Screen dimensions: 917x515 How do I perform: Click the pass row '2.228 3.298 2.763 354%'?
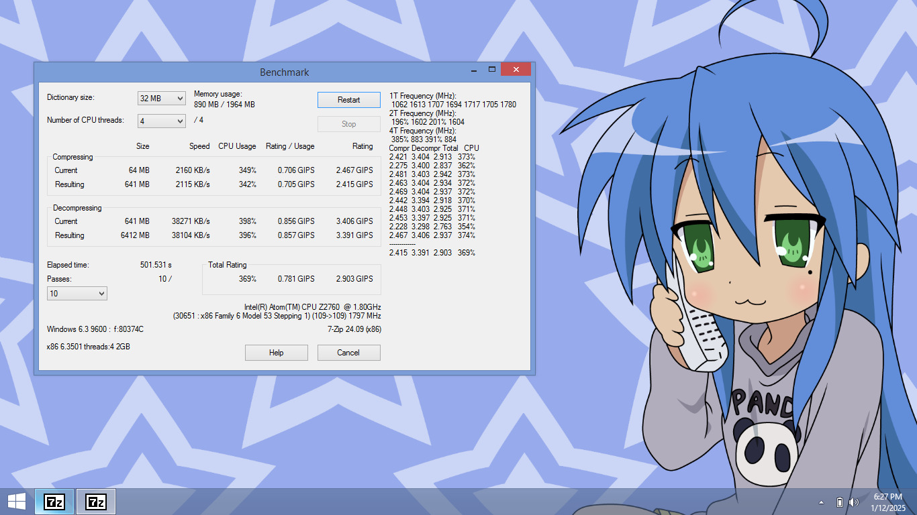point(432,227)
